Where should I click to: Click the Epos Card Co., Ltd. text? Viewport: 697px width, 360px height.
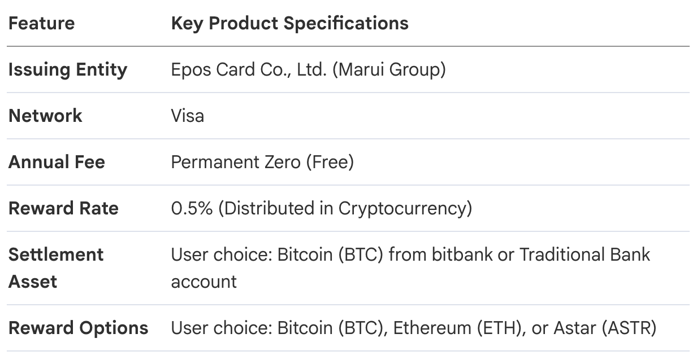pos(249,69)
